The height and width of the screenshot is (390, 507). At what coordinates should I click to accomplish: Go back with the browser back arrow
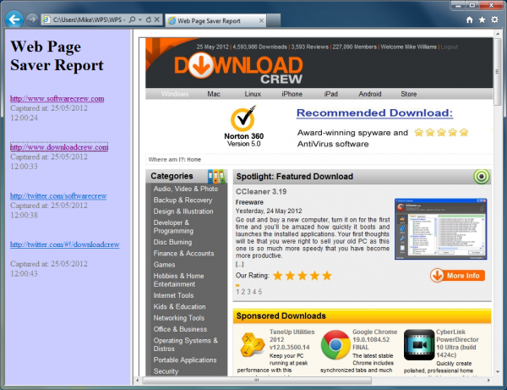click(14, 19)
